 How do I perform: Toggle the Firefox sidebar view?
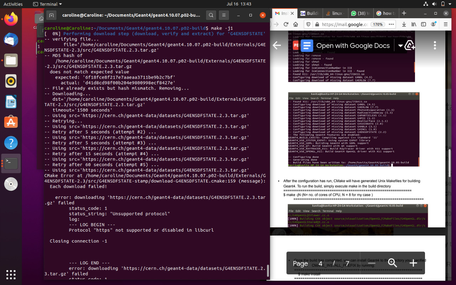coord(424,25)
